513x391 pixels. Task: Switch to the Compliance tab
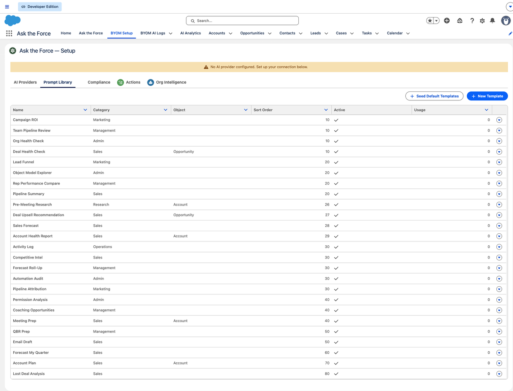tap(99, 82)
